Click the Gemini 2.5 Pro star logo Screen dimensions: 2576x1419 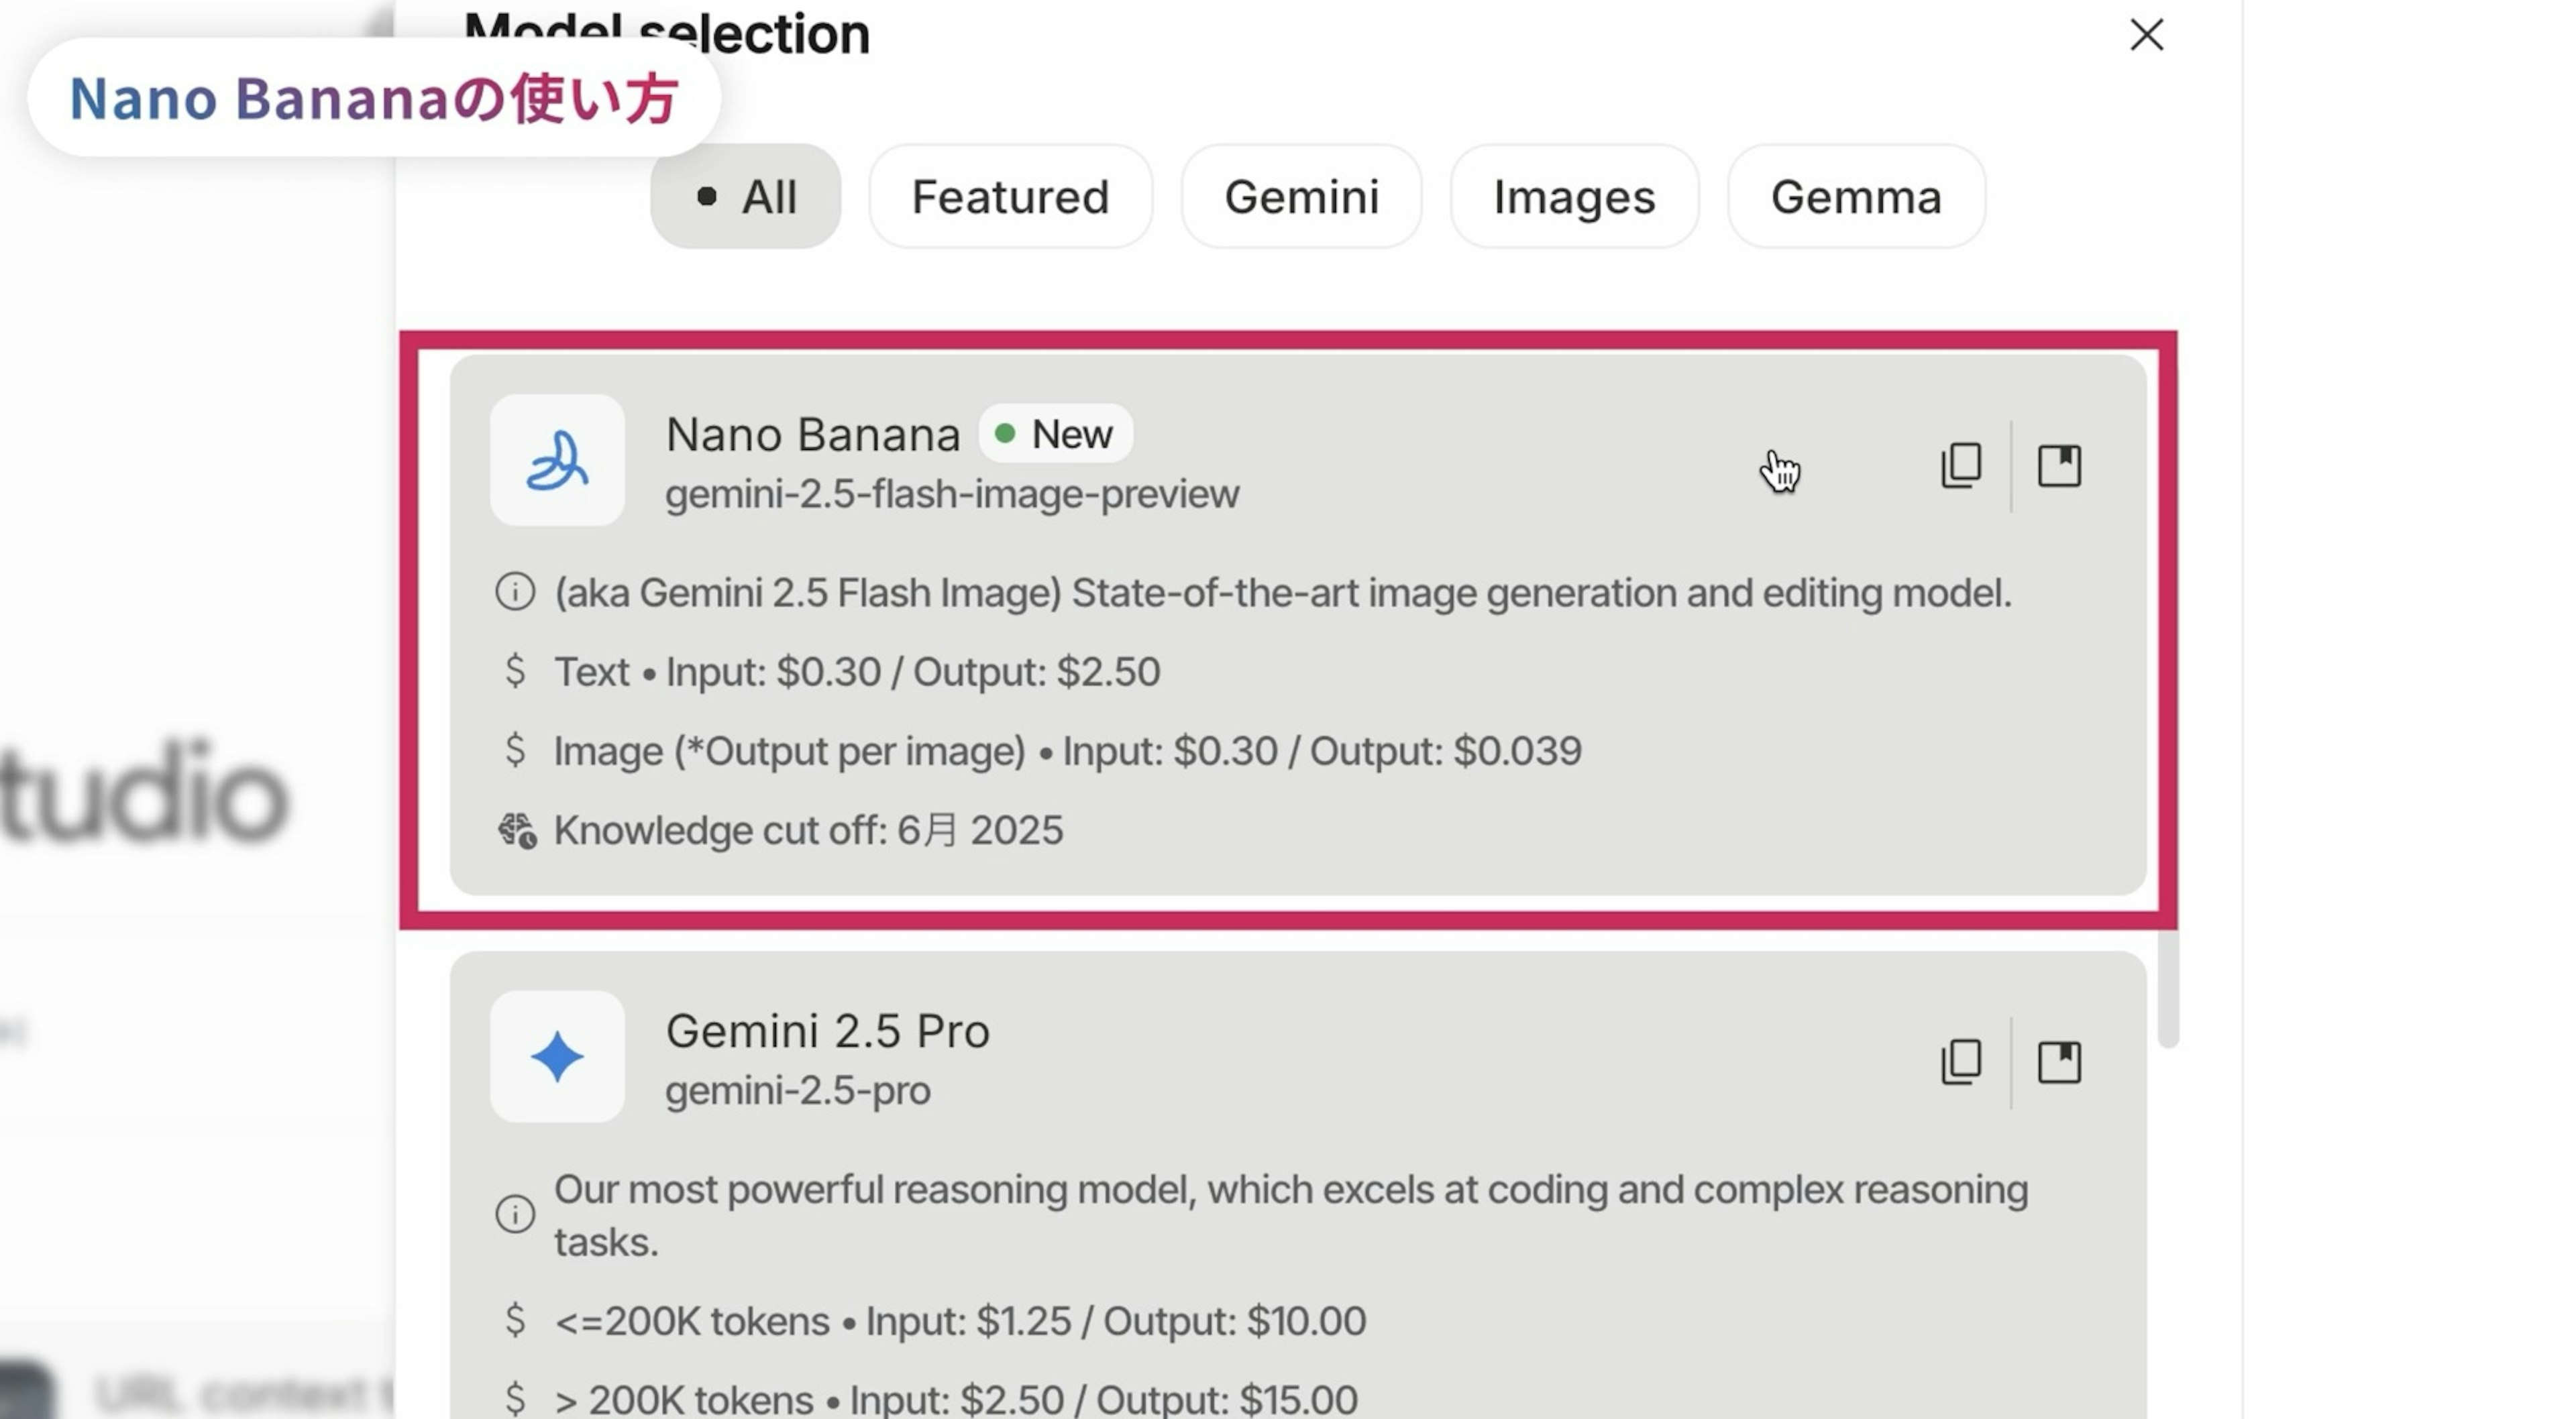click(x=557, y=1056)
